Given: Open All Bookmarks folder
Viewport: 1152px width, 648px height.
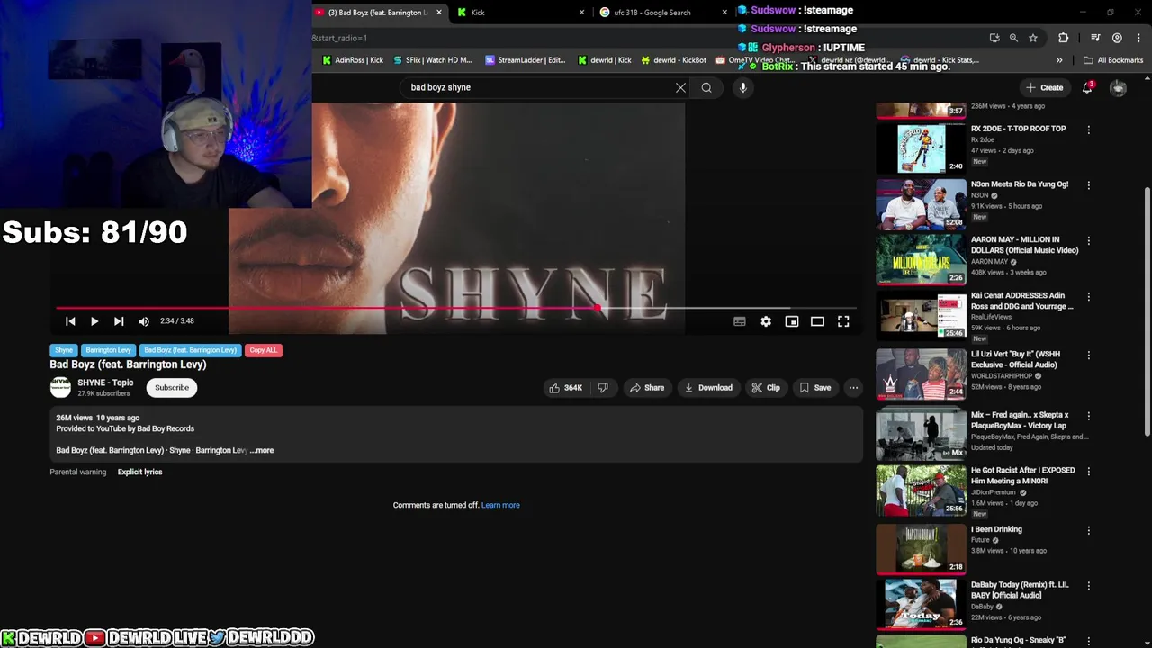Looking at the screenshot, I should 1113,60.
